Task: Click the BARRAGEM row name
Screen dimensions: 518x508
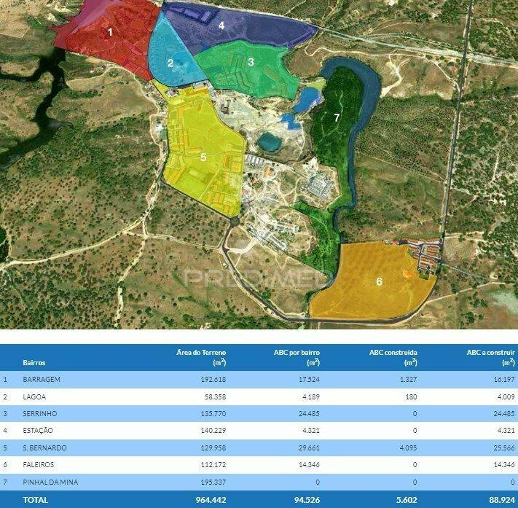Action: pyautogui.click(x=42, y=380)
